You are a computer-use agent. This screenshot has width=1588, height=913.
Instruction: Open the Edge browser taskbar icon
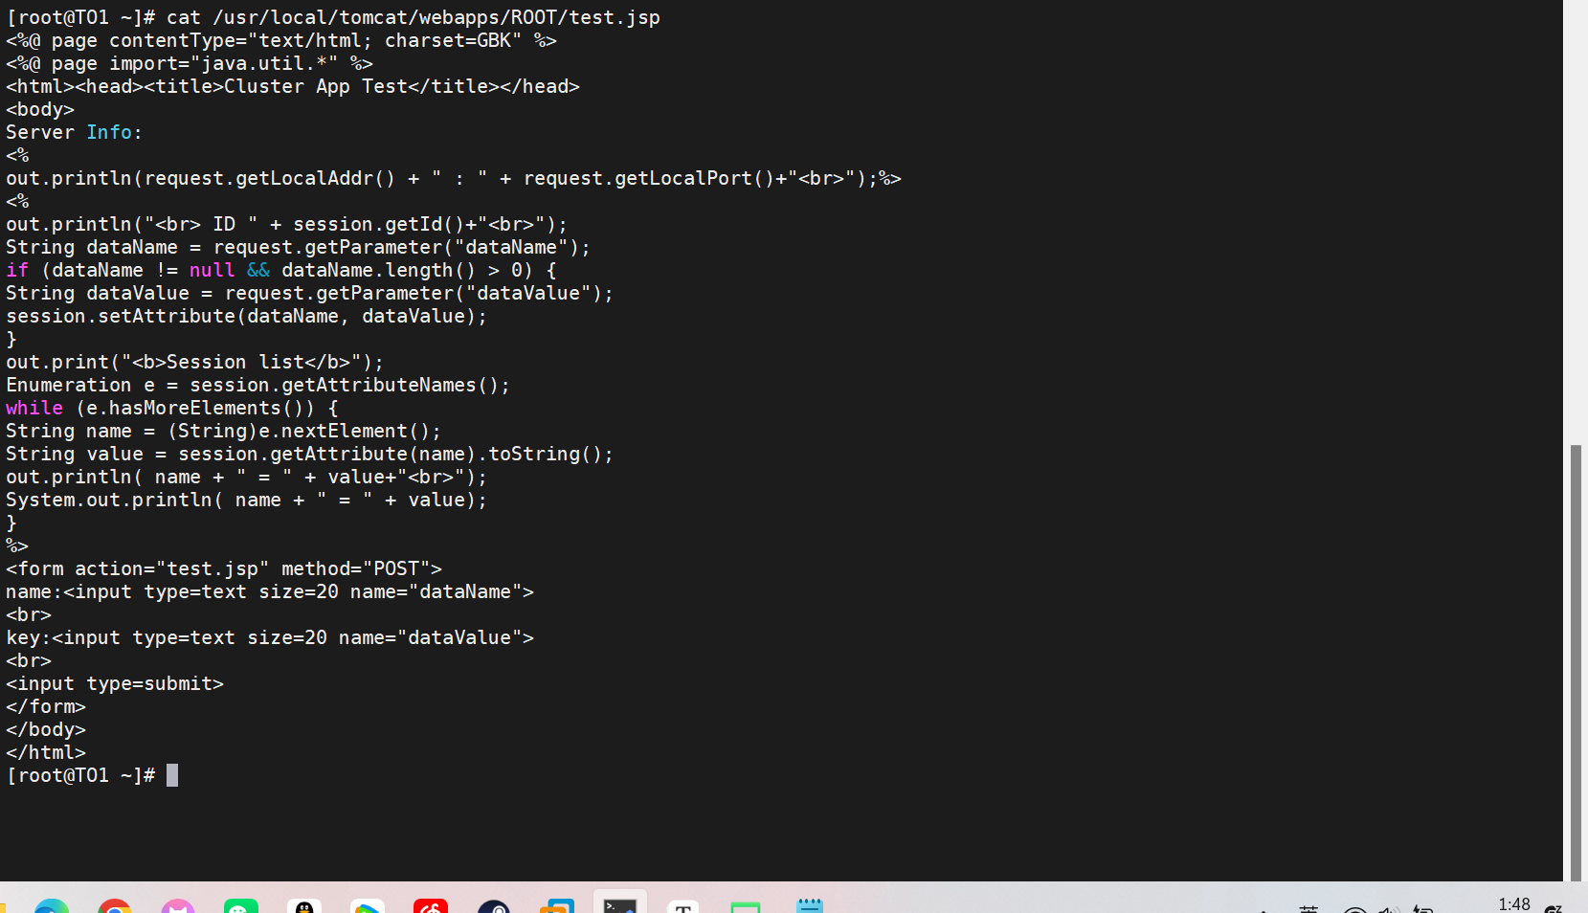52,905
